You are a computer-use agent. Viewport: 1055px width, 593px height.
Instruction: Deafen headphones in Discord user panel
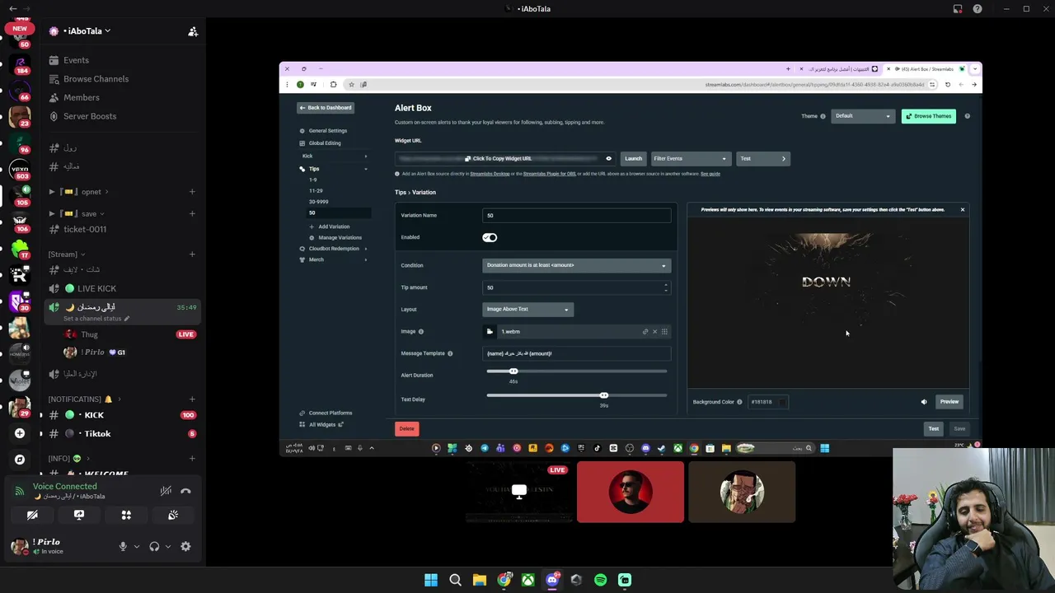pyautogui.click(x=154, y=546)
